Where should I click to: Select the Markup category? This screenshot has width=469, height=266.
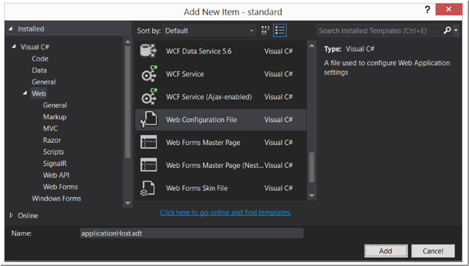pos(55,117)
